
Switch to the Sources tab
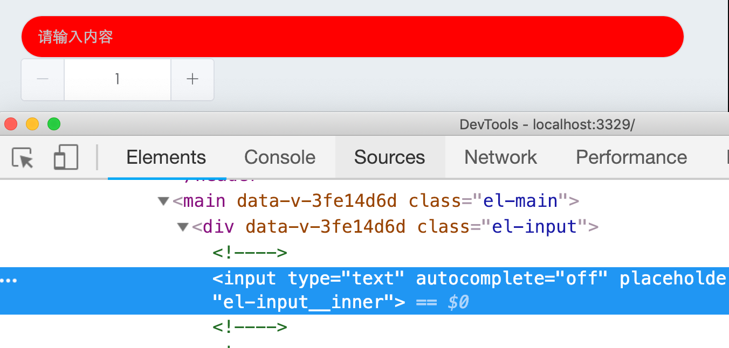tap(389, 157)
